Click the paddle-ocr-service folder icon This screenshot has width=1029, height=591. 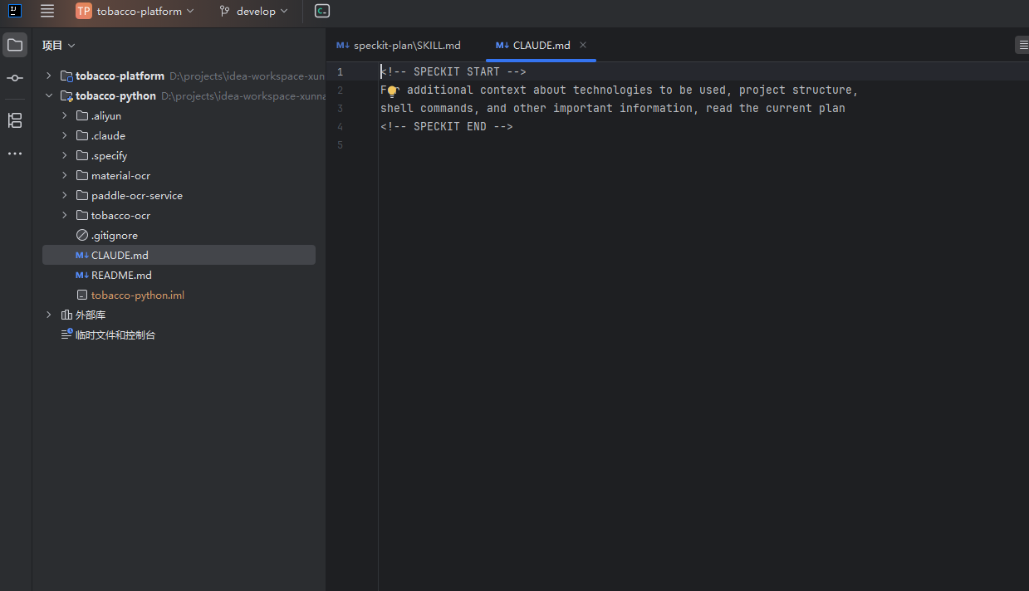coord(81,195)
